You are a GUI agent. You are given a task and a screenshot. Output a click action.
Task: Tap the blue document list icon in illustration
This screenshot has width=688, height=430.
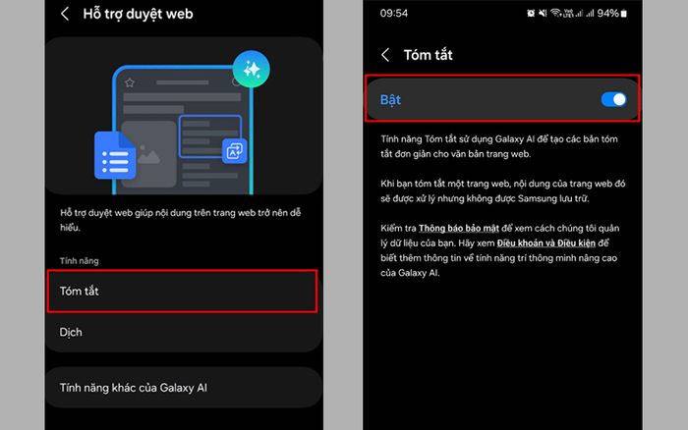pos(115,155)
